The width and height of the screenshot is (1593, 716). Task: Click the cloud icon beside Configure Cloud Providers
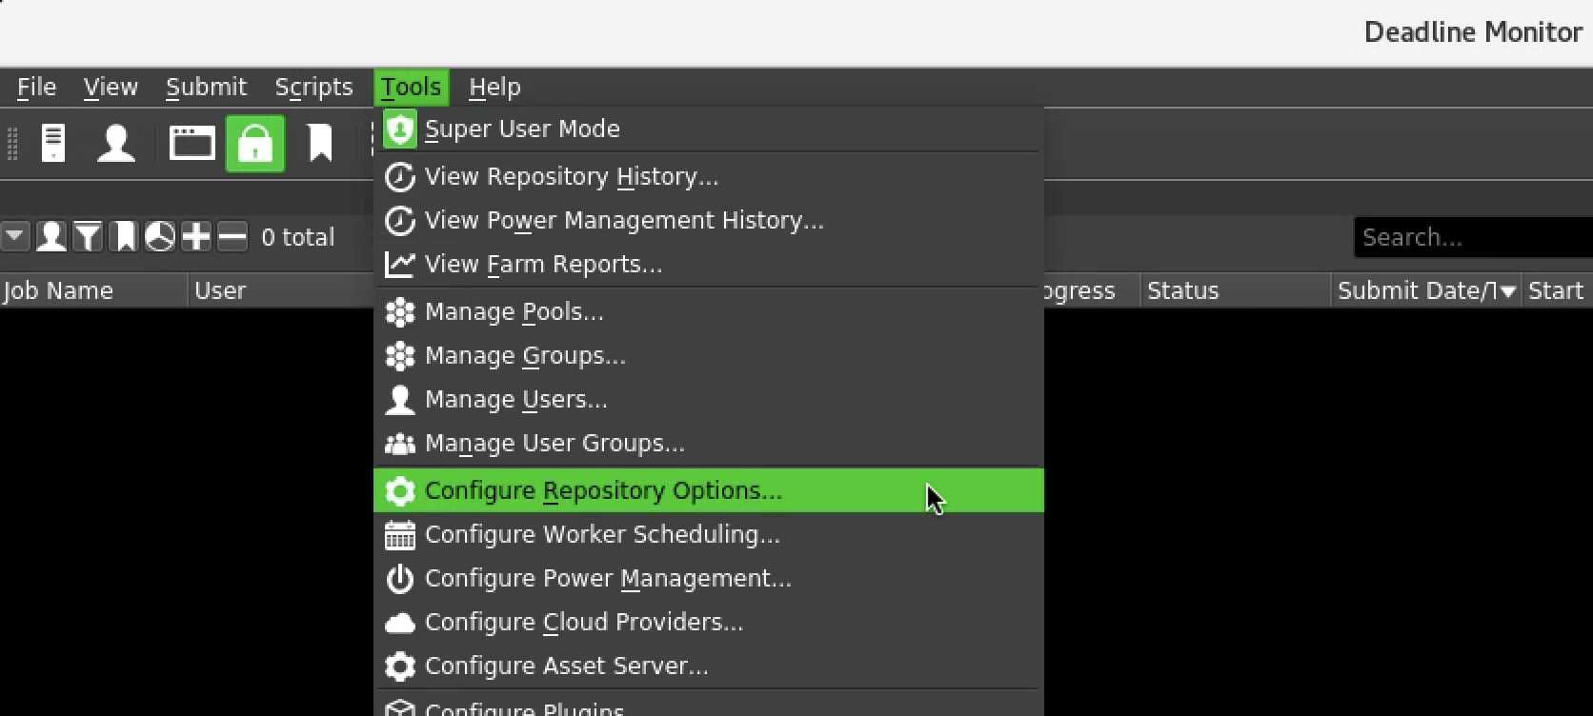pyautogui.click(x=400, y=623)
